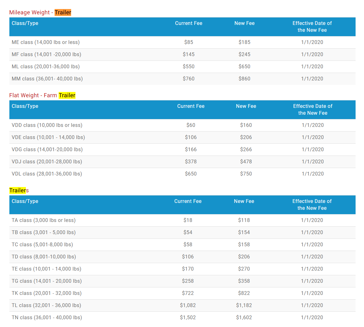Click the VDD class (10,000 lbs or less) label
364x327 pixels.
tap(47, 125)
